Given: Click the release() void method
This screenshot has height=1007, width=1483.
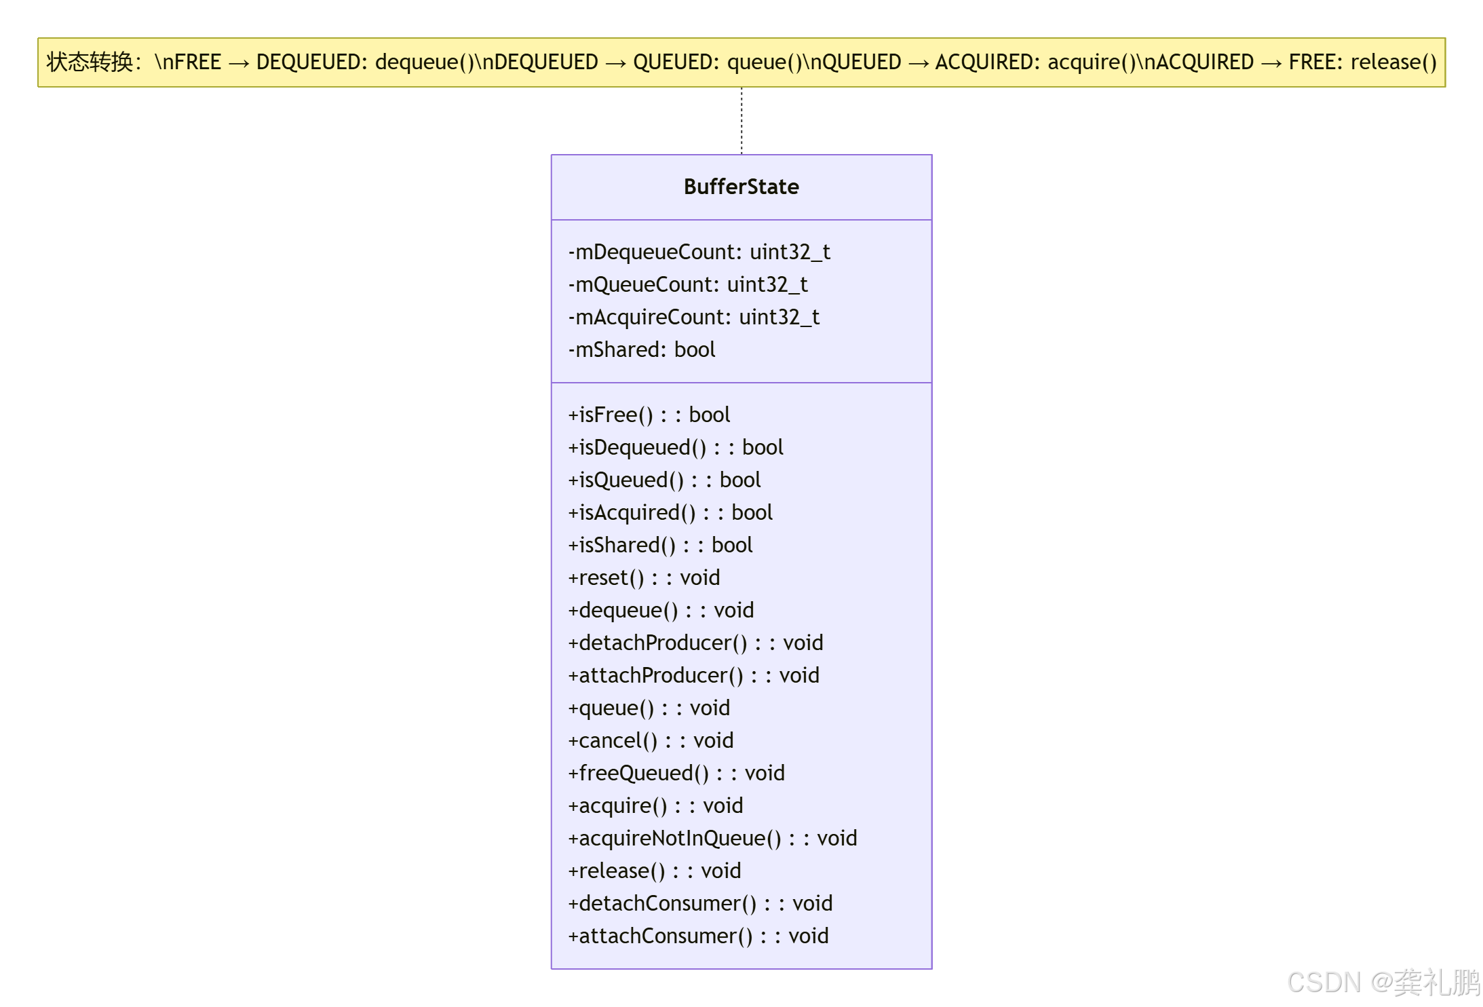Looking at the screenshot, I should pos(654,871).
